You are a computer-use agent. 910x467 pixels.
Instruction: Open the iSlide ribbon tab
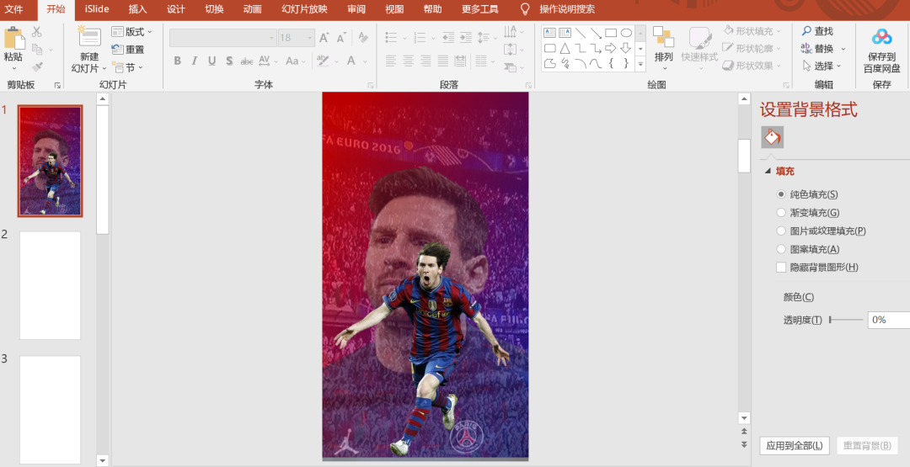tap(97, 9)
